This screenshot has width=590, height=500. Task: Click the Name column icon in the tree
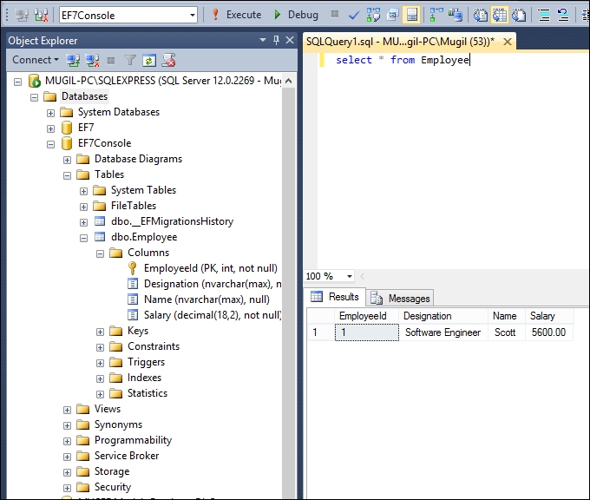(133, 299)
